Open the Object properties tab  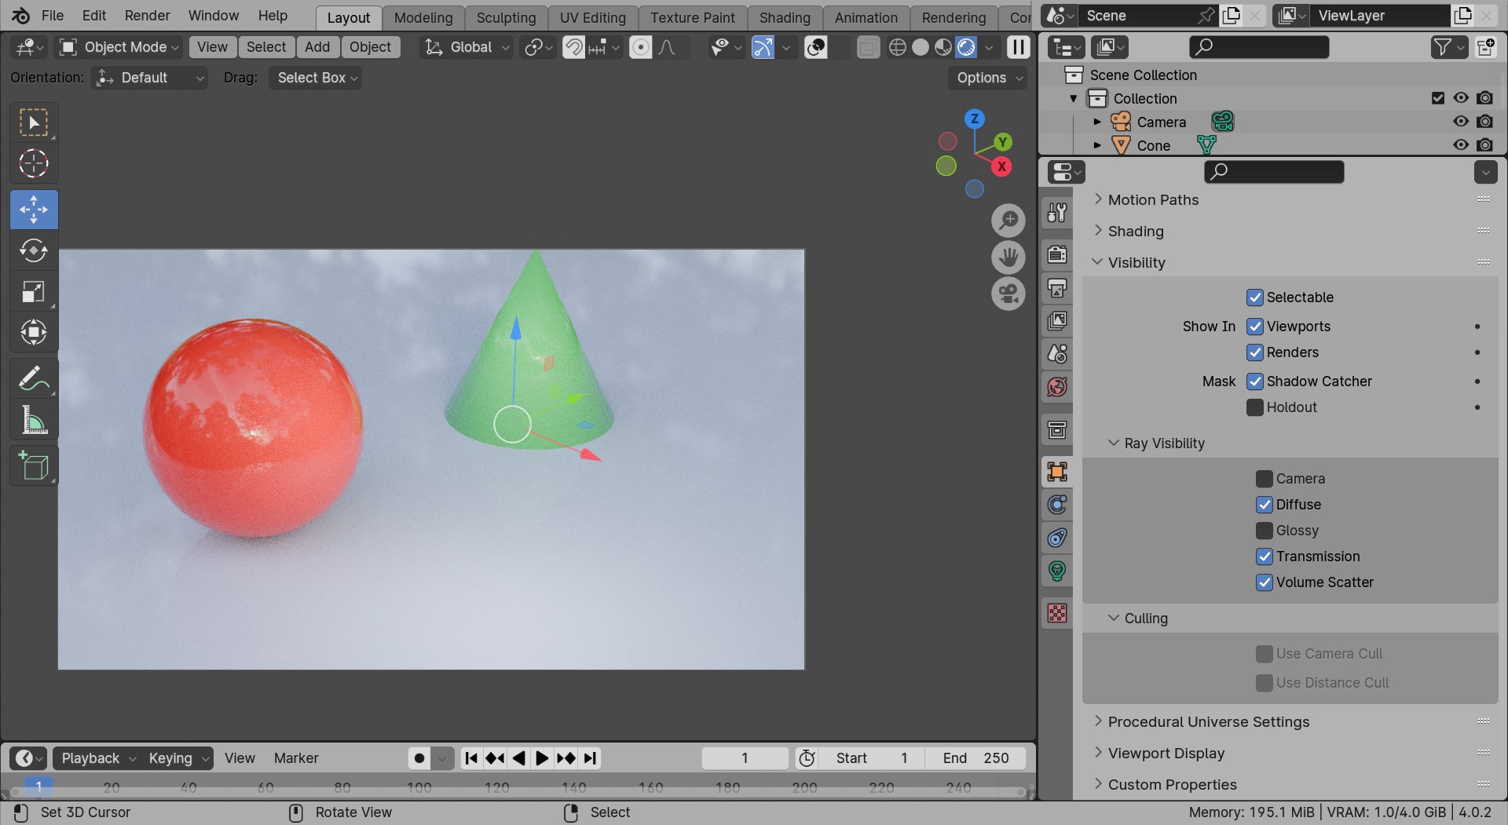click(x=1057, y=471)
